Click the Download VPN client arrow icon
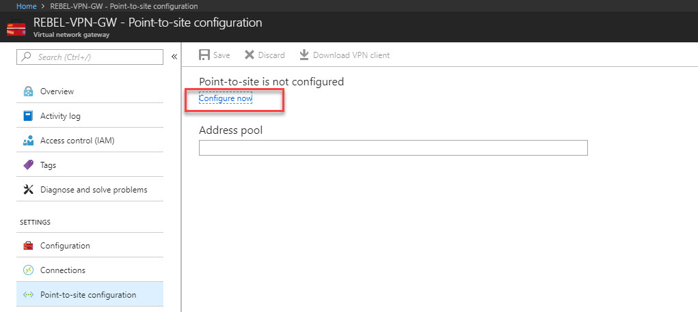Screen dimensions: 698x312 304,55
